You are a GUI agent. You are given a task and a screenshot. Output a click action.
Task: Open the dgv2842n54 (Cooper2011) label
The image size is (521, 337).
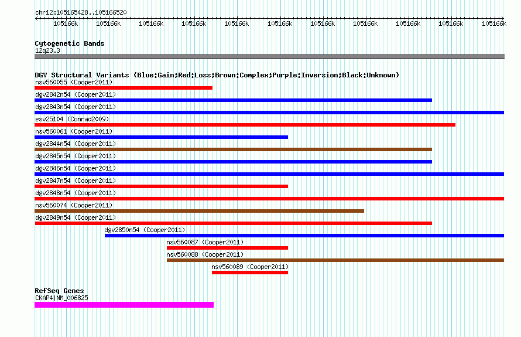pos(76,94)
